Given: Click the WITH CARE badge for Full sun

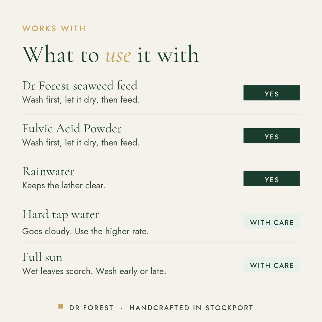Looking at the screenshot, I should (272, 265).
